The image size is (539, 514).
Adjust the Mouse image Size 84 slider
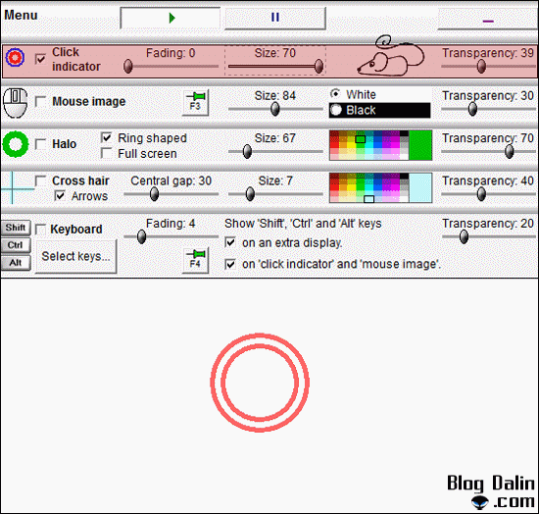coord(275,109)
